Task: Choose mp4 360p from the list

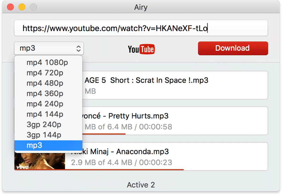Action: coord(48,93)
